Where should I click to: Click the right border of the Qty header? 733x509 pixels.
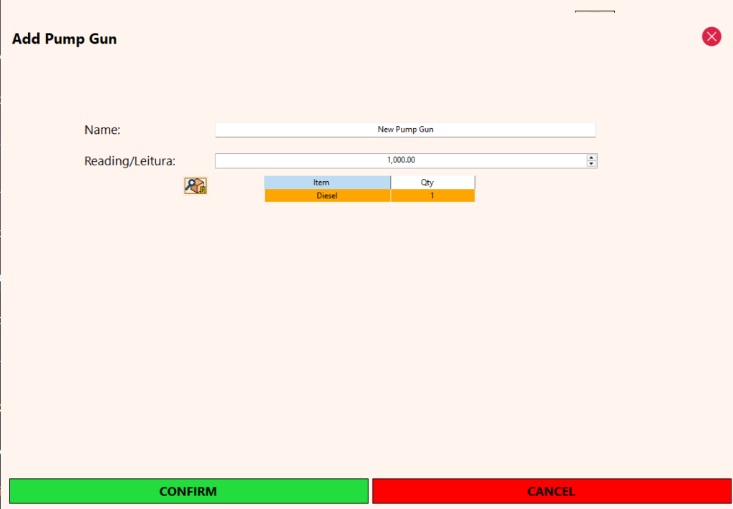[x=475, y=183]
